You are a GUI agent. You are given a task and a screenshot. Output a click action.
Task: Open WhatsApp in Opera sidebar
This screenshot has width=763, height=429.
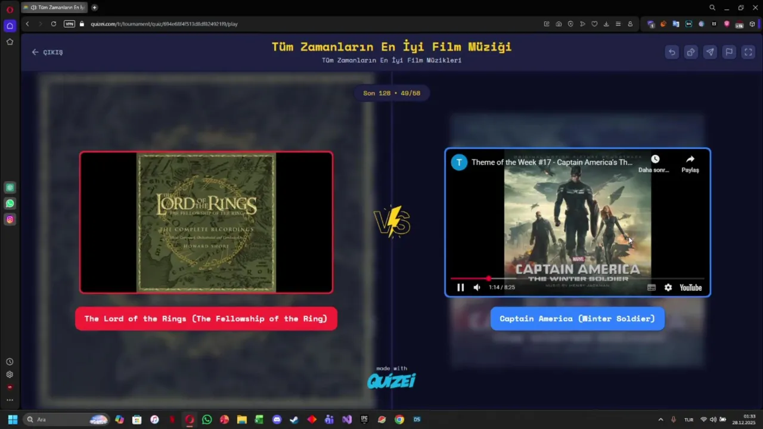[10, 204]
